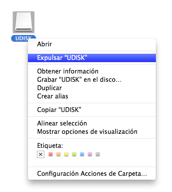Choose Crear alias option
The image size is (172, 192).
click(x=92, y=96)
